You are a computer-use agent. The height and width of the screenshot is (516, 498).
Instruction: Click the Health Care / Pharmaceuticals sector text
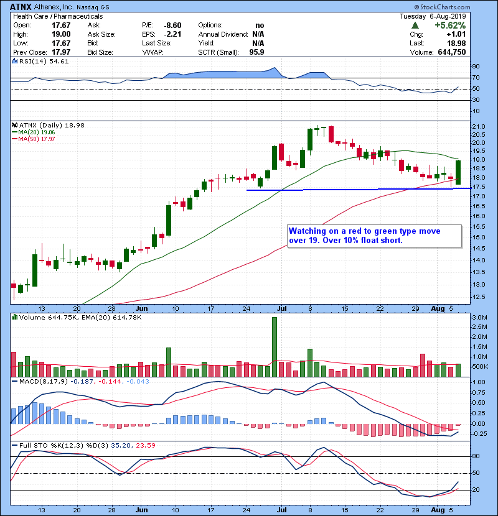click(x=58, y=16)
